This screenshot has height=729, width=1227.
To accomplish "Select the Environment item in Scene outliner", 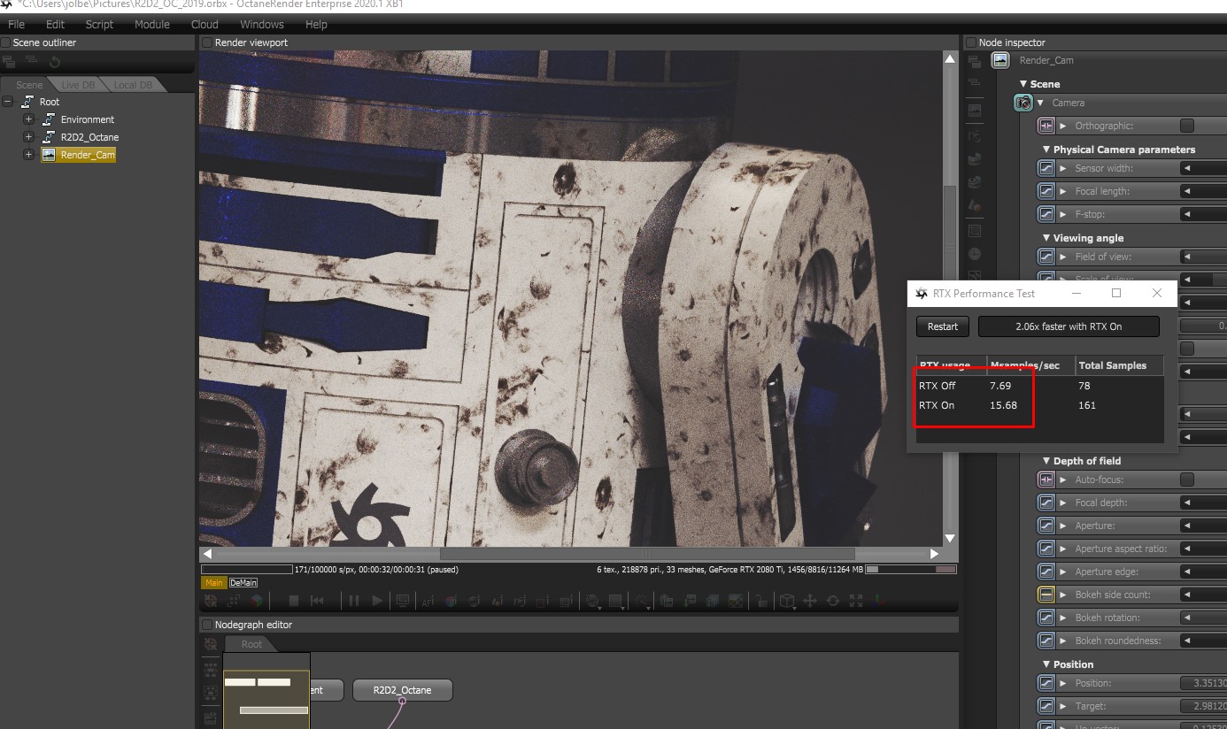I will [x=88, y=119].
